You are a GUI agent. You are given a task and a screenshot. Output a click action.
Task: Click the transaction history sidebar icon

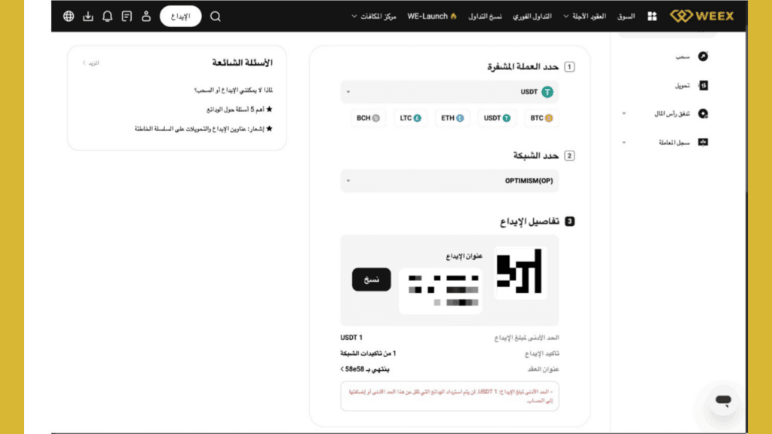click(703, 142)
